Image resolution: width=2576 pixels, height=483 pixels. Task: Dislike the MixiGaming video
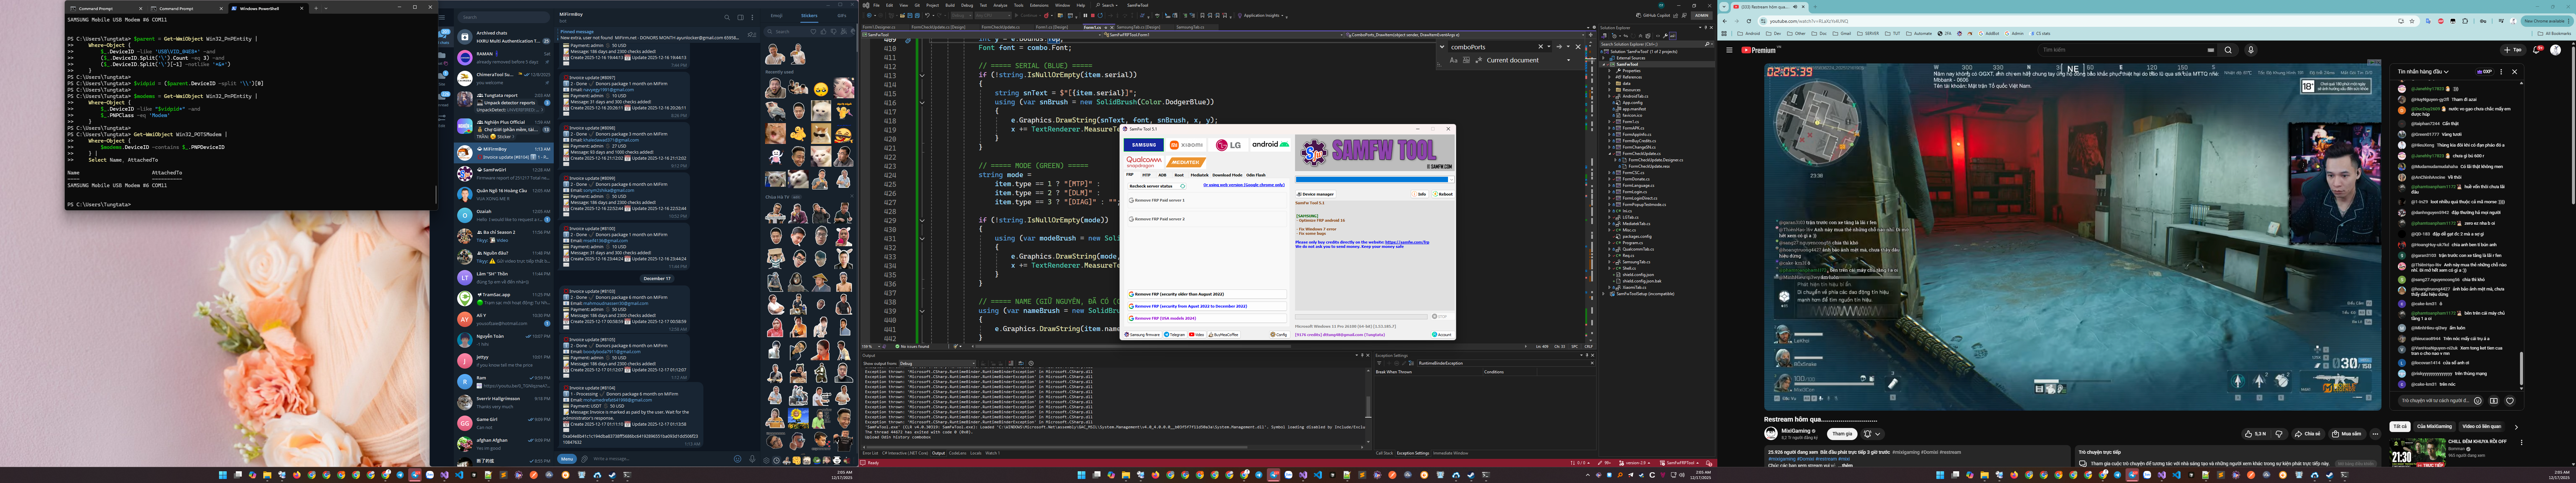(x=2279, y=434)
